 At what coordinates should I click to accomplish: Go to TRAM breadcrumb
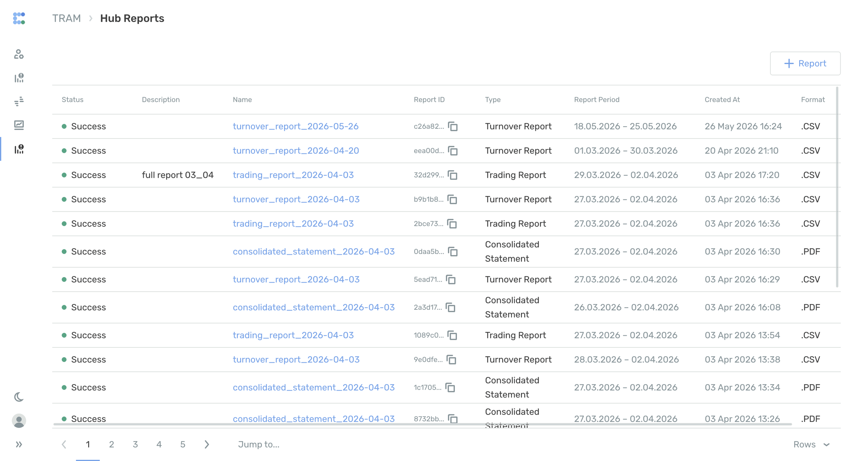tap(66, 18)
